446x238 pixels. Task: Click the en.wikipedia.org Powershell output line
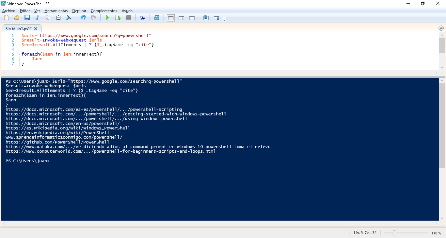pyautogui.click(x=57, y=133)
